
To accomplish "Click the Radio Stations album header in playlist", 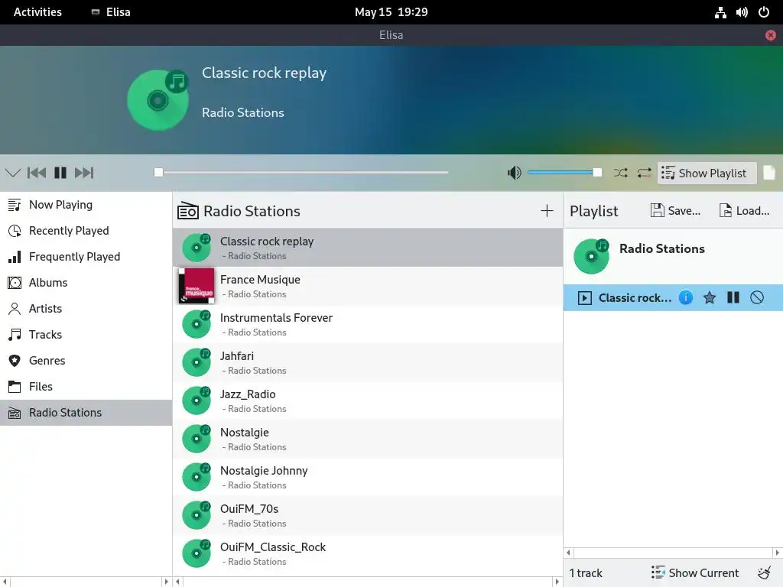I will (673, 257).
